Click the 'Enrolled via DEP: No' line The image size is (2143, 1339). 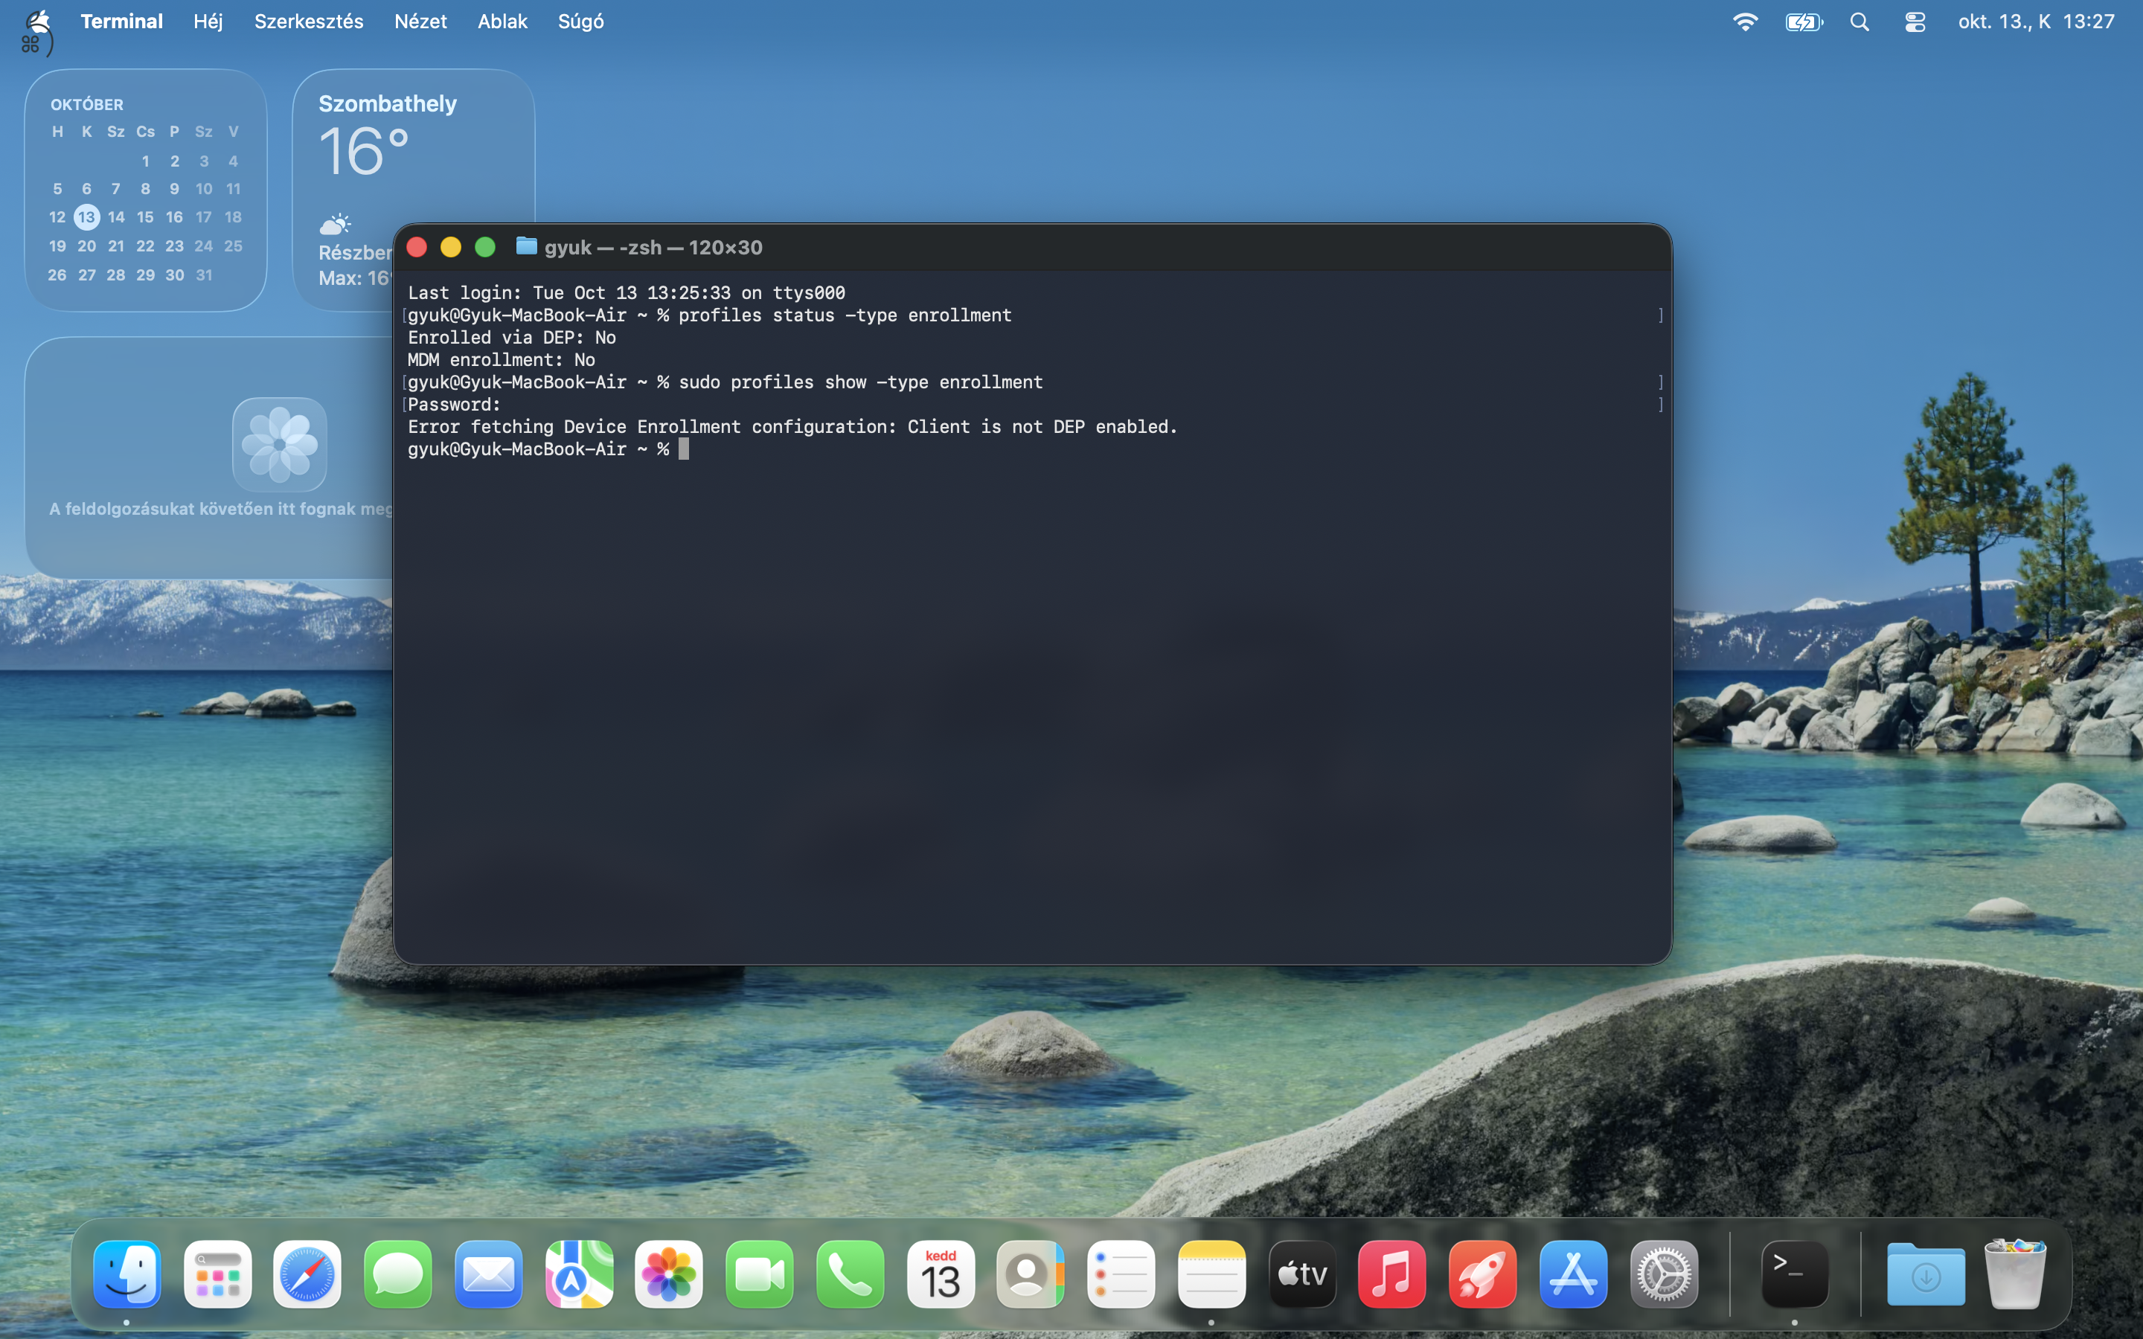[512, 338]
